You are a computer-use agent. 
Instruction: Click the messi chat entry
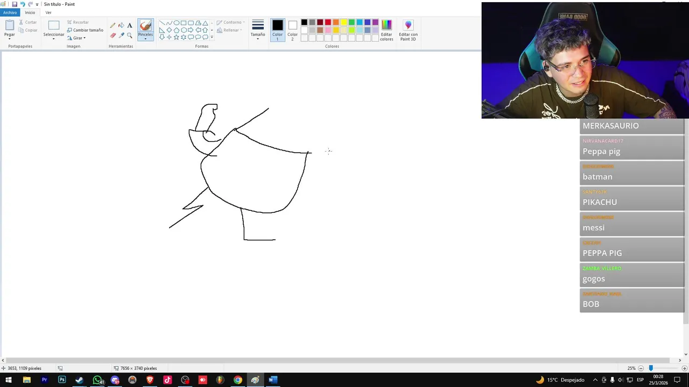(x=631, y=224)
